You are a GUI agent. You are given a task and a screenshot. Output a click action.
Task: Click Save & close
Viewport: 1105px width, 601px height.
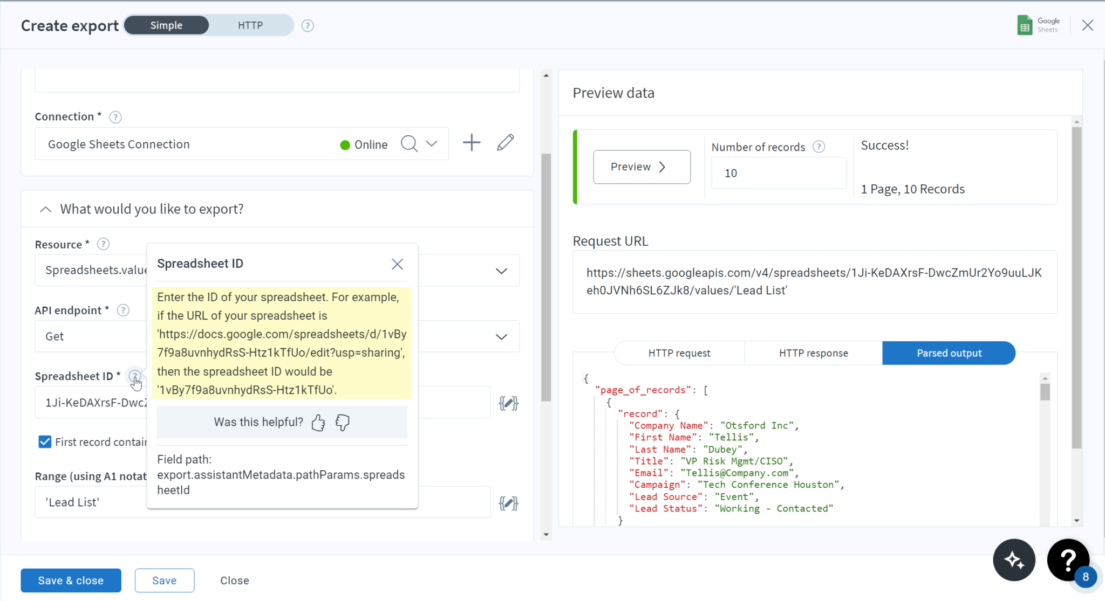tap(70, 580)
